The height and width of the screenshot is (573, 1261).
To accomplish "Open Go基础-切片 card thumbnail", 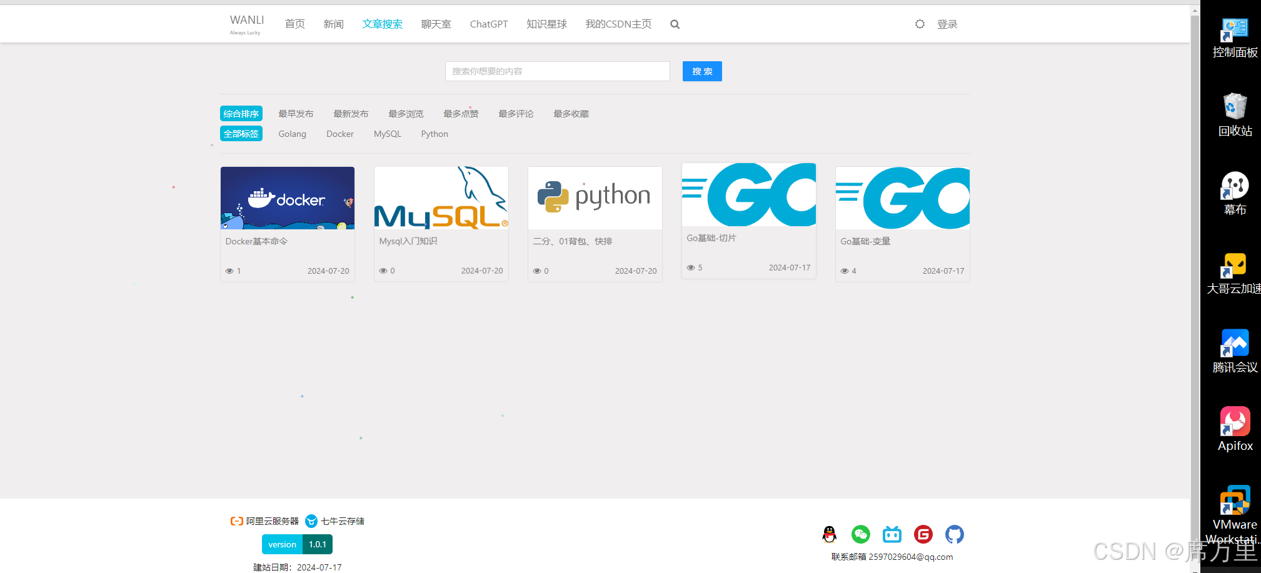I will coord(749,195).
